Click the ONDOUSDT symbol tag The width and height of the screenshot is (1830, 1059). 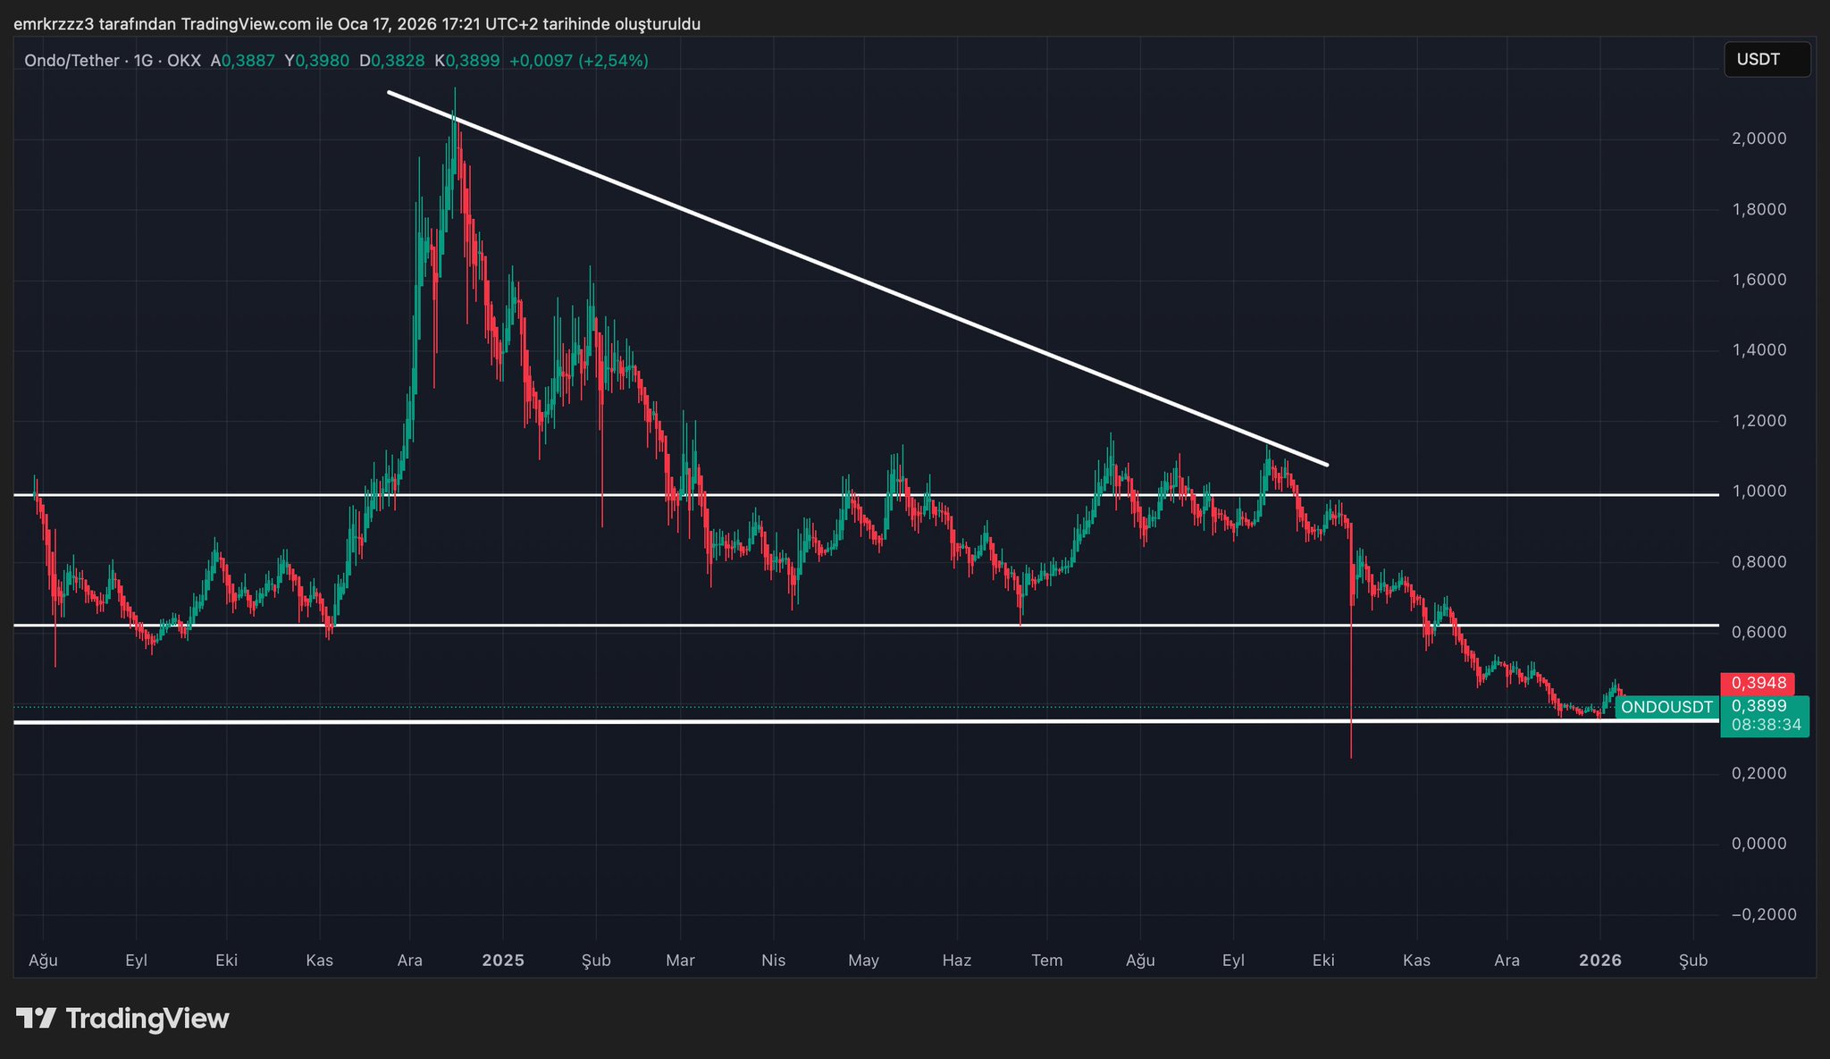tap(1666, 707)
